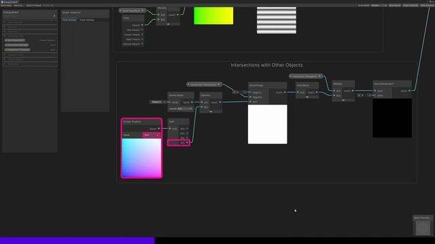The image size is (435, 244).
Task: Click the Time node's Time(1) output port
Action: (x=142, y=25)
